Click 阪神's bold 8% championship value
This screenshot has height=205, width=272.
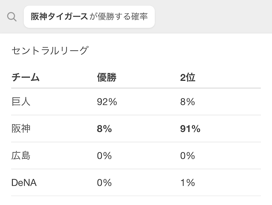(x=104, y=129)
